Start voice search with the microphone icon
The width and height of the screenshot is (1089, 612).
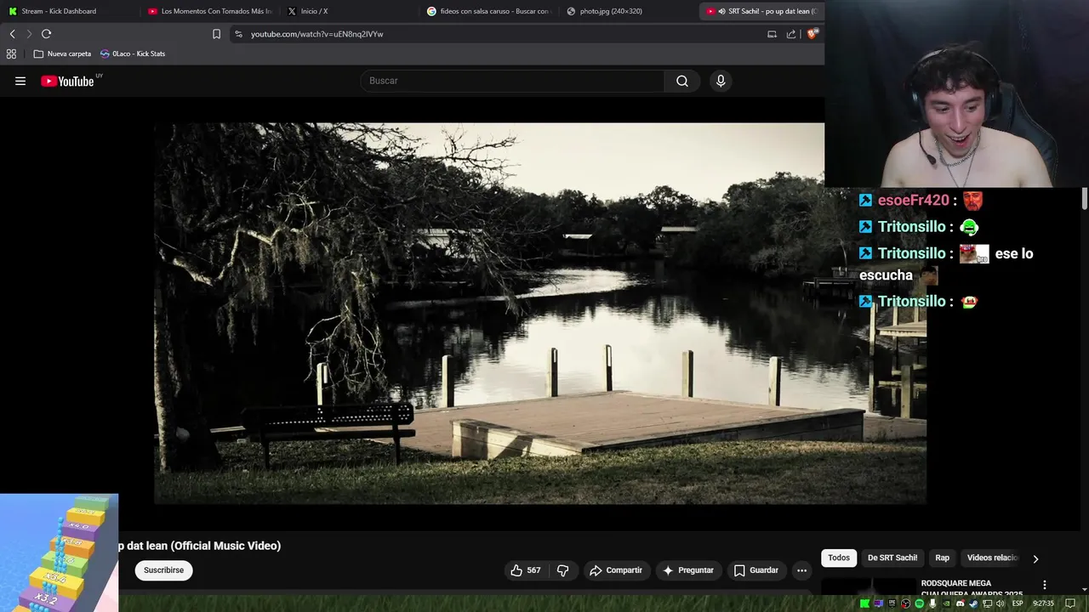tap(721, 81)
